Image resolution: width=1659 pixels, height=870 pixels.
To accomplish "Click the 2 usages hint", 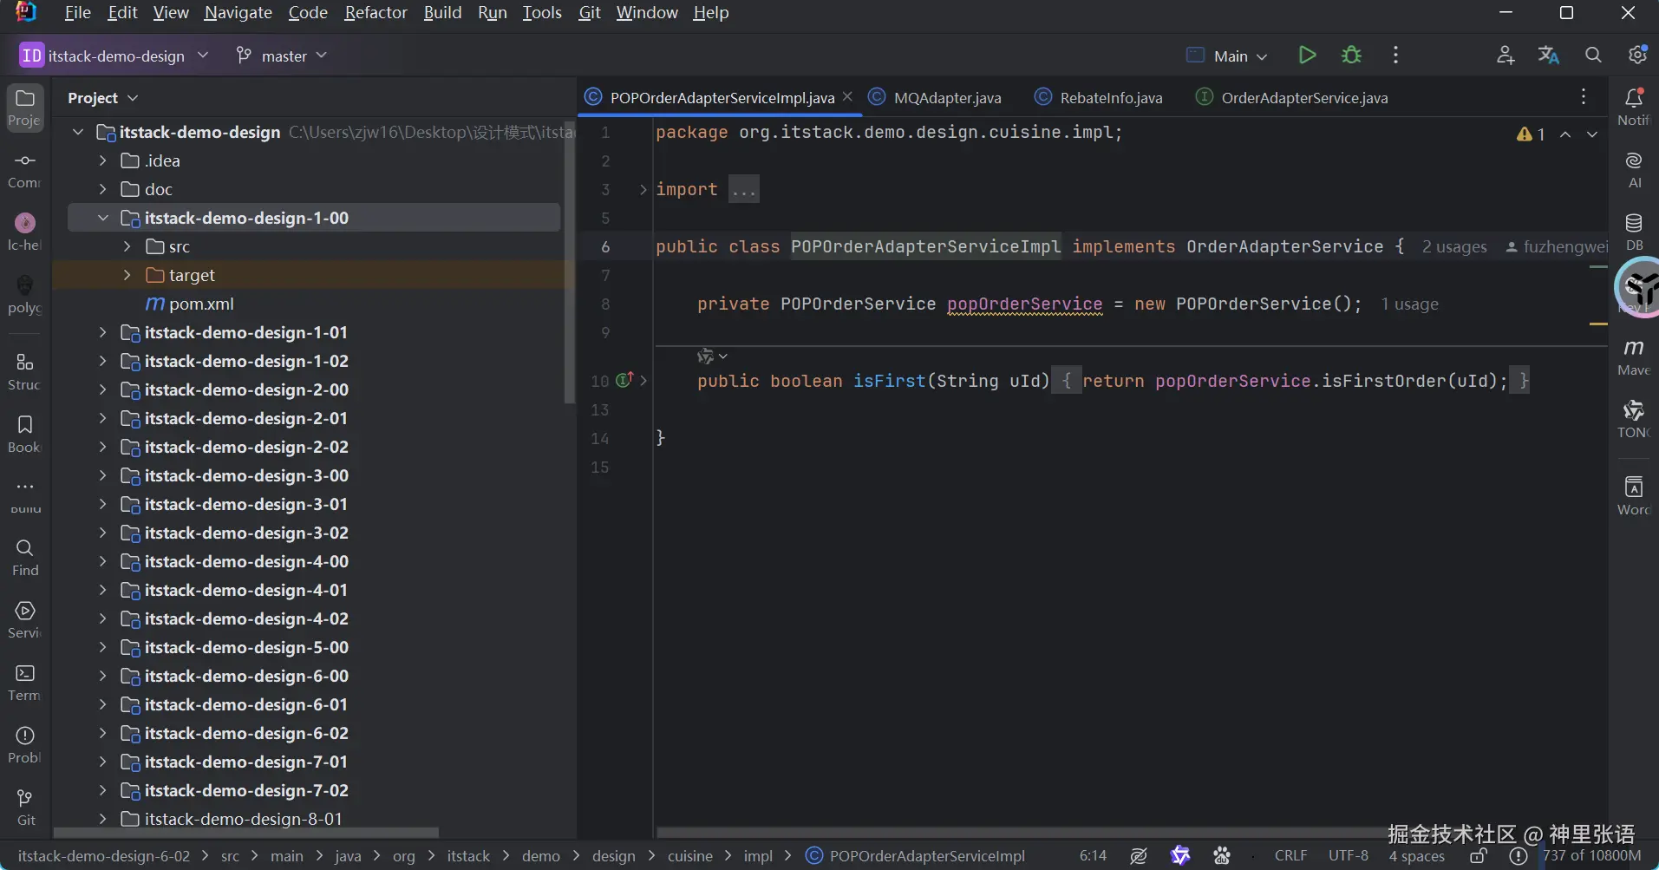I will (x=1453, y=247).
